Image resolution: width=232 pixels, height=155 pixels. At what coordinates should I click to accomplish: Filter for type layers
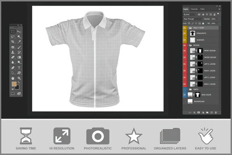pyautogui.click(x=207, y=15)
